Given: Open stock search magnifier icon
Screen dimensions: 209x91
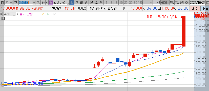Looking at the screenshot, I should (38, 2).
